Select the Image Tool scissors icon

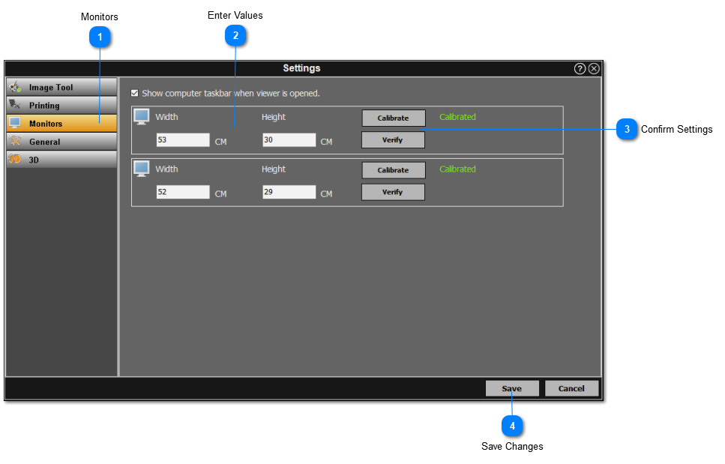[x=16, y=86]
